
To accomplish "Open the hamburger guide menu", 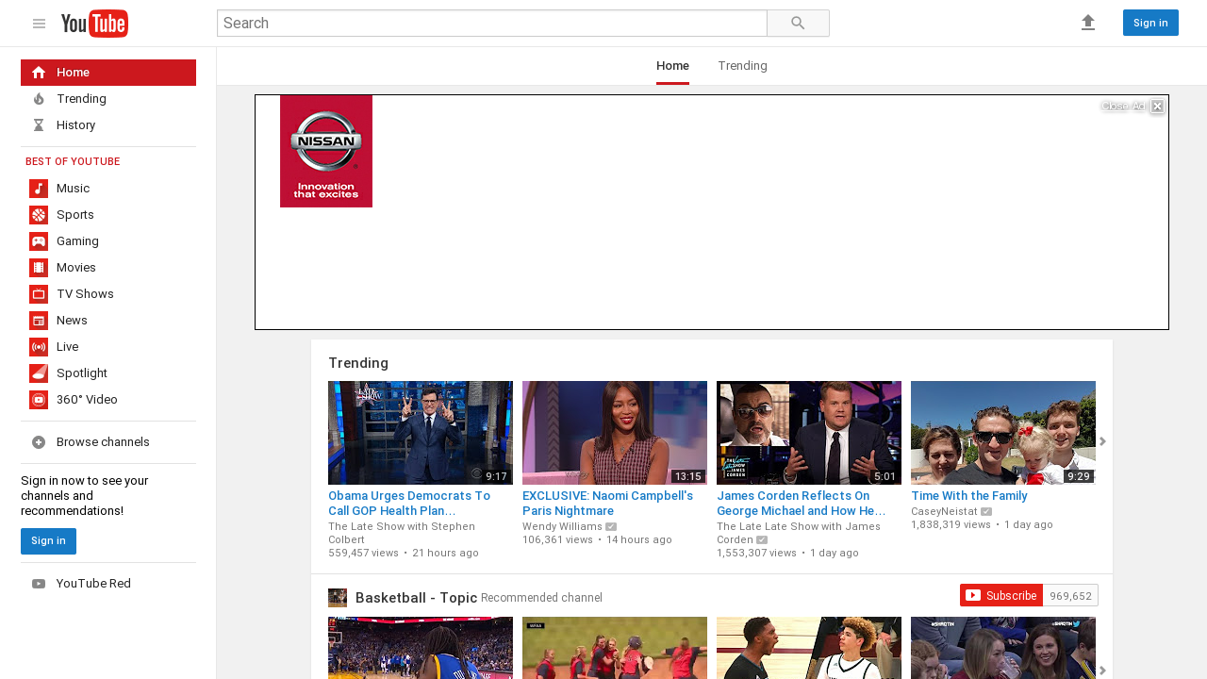I will pyautogui.click(x=39, y=24).
